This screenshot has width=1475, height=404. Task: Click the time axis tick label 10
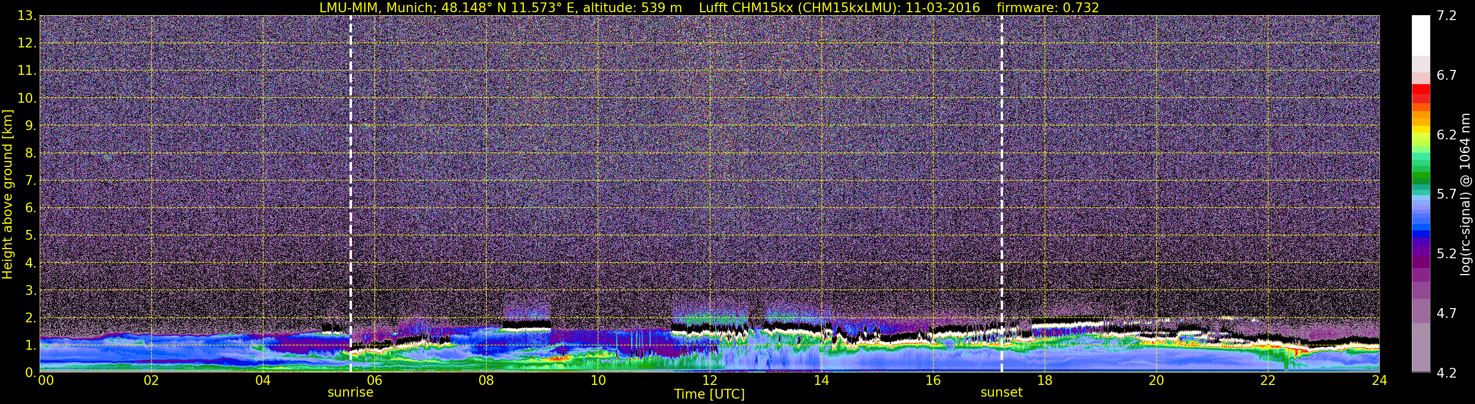pyautogui.click(x=598, y=381)
